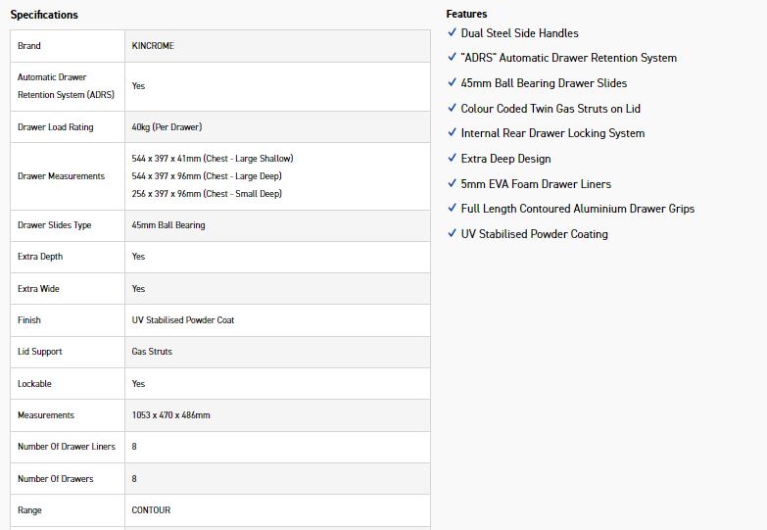Click the UV Stabilised Powder Coat finish value

183,320
